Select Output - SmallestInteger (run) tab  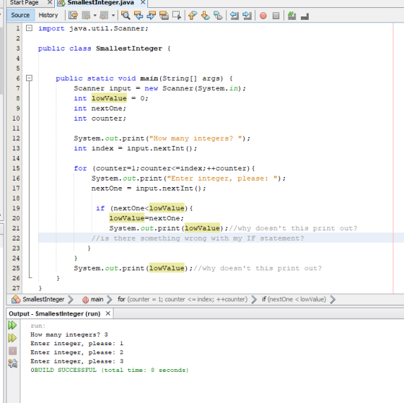click(x=54, y=313)
